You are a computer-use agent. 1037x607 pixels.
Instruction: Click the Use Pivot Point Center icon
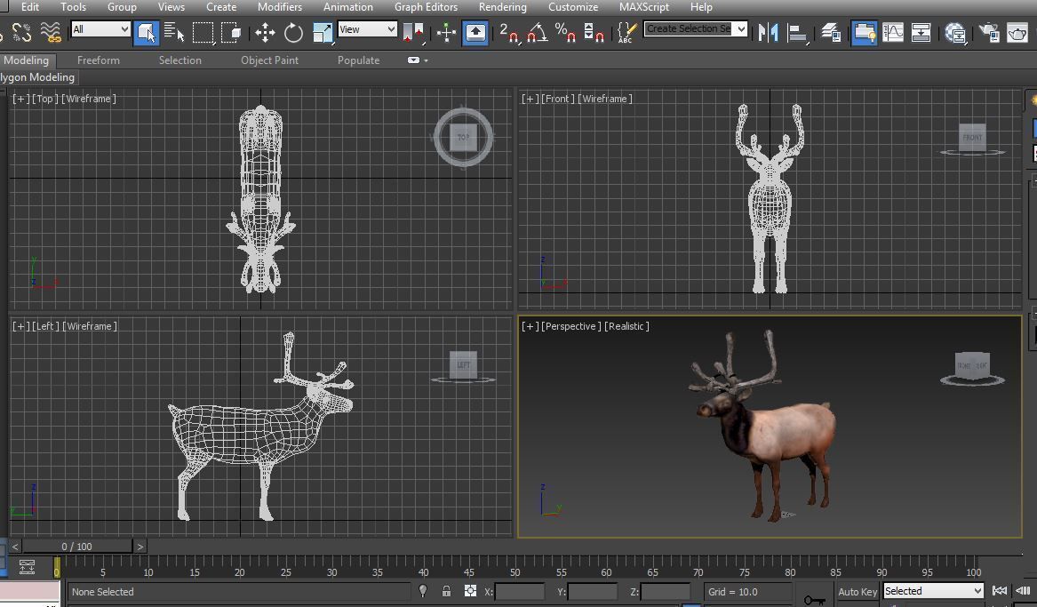[413, 32]
